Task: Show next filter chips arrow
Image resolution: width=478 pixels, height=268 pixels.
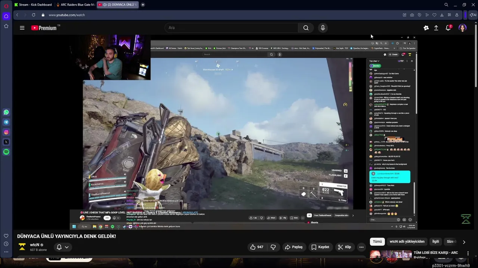Action: pos(464,242)
